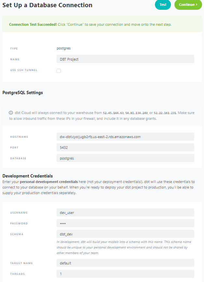Click the masked Password field

coord(125,223)
